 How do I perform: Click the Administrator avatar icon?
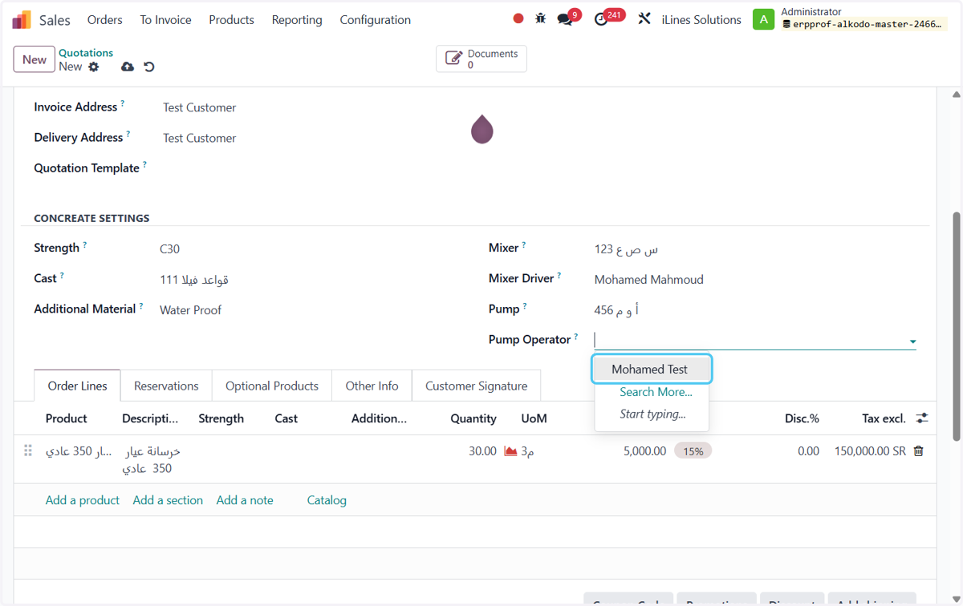(x=763, y=19)
